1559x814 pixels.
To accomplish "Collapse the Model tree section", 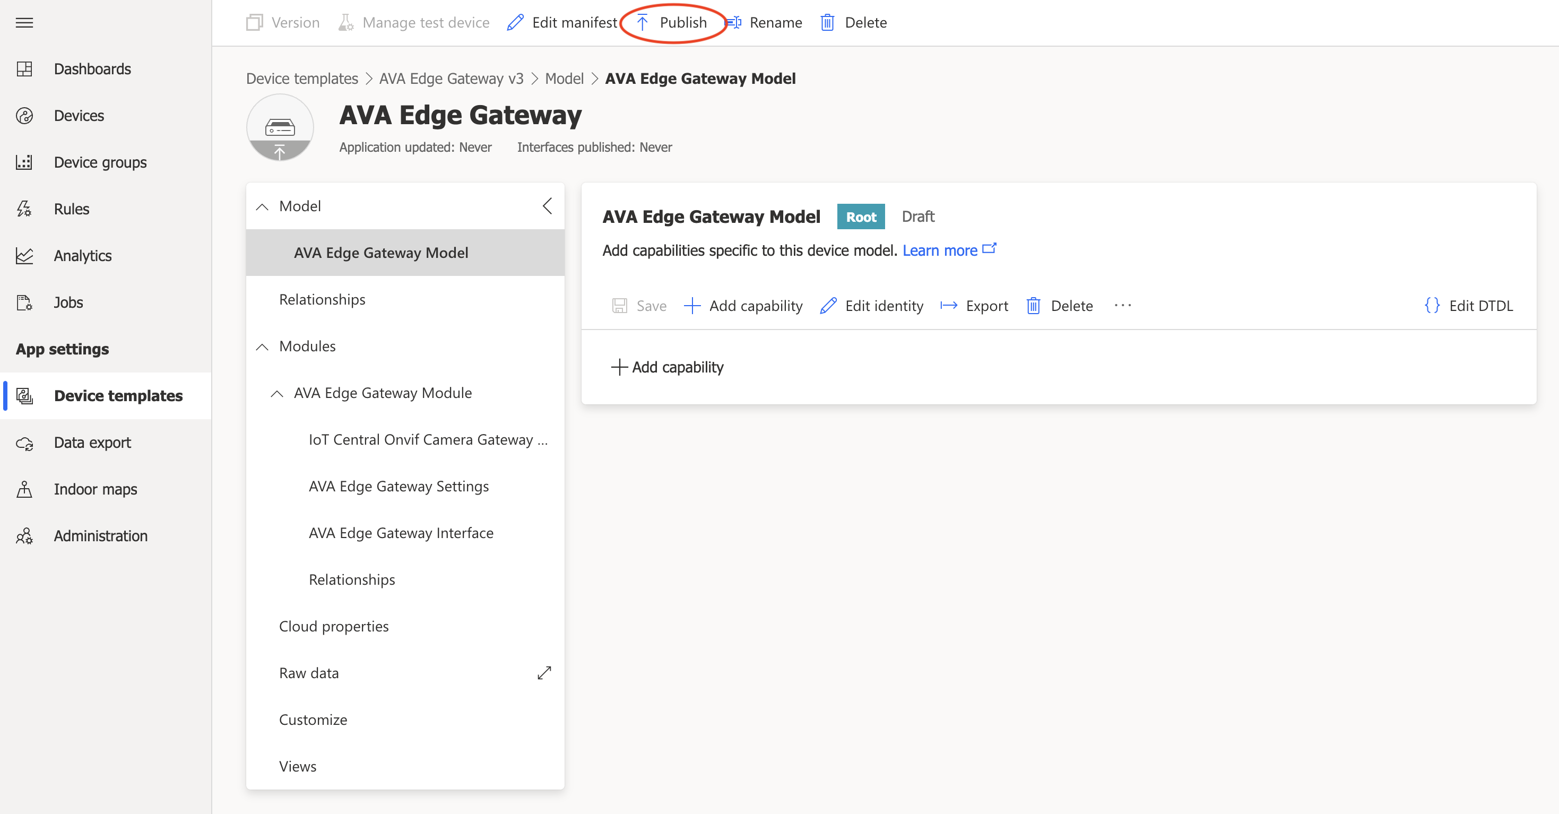I will pyautogui.click(x=262, y=206).
